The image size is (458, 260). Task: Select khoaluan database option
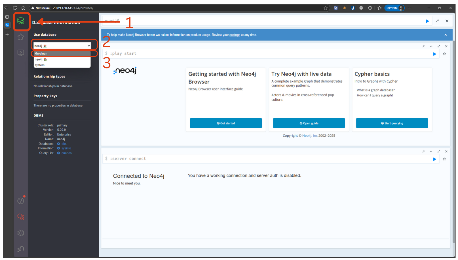[x=62, y=53]
